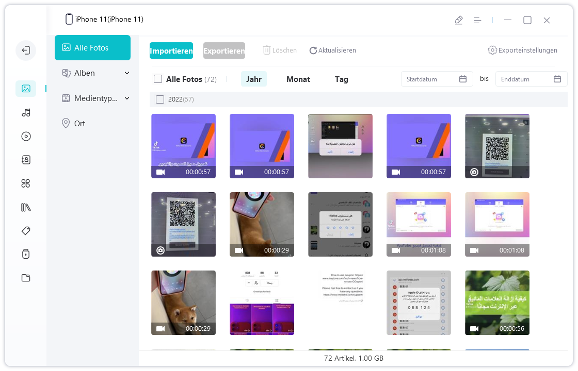Open the tag icon in sidebar
Screen dimensions: 578x371
[26, 231]
